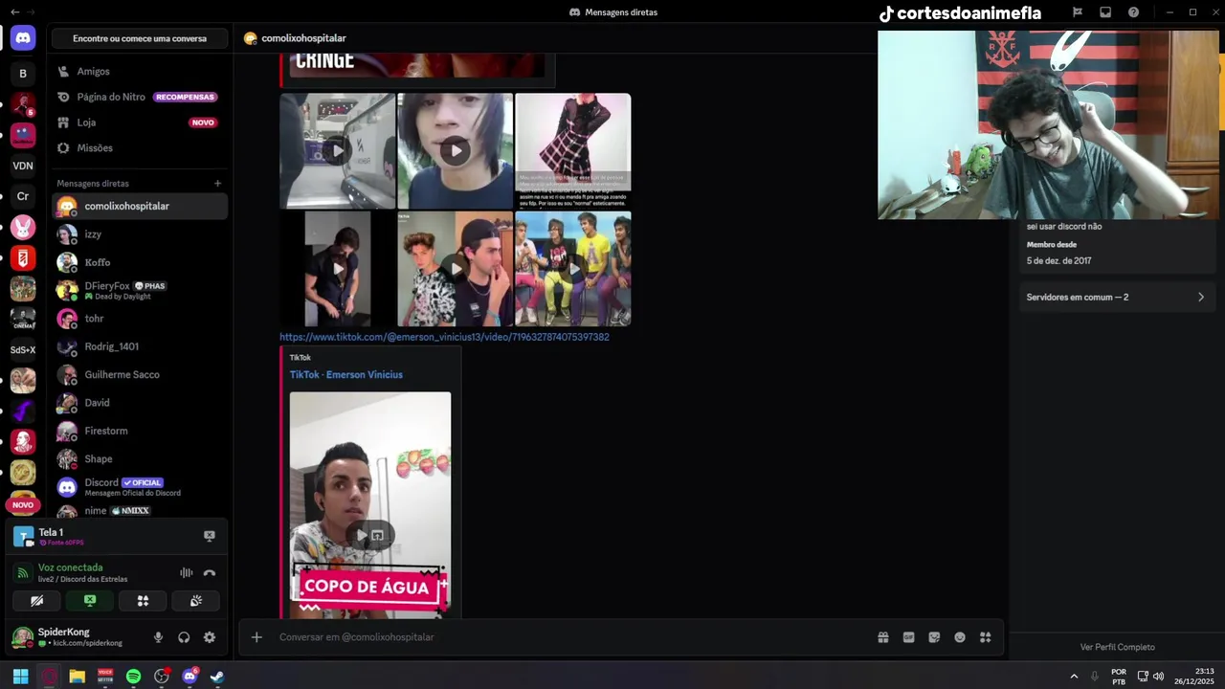Play the van video thumbnail
Viewport: 1225px width, 689px height.
coord(337,150)
